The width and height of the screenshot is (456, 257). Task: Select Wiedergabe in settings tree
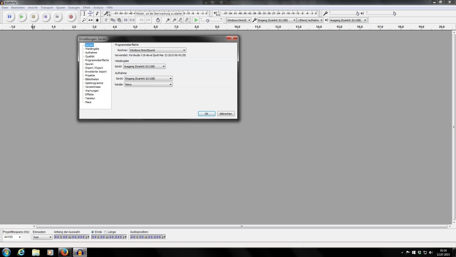(x=92, y=49)
